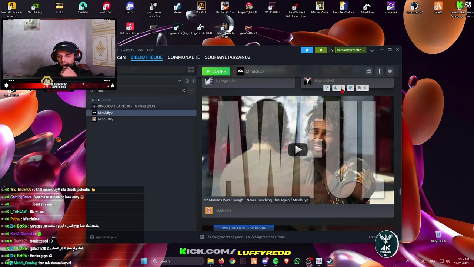Give award to Mischo [SvK] post
This screenshot has width=474, height=267.
(x=326, y=88)
